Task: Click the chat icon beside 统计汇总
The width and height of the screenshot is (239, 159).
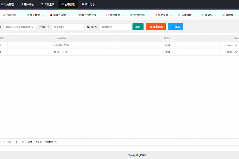Action: pos(83,5)
